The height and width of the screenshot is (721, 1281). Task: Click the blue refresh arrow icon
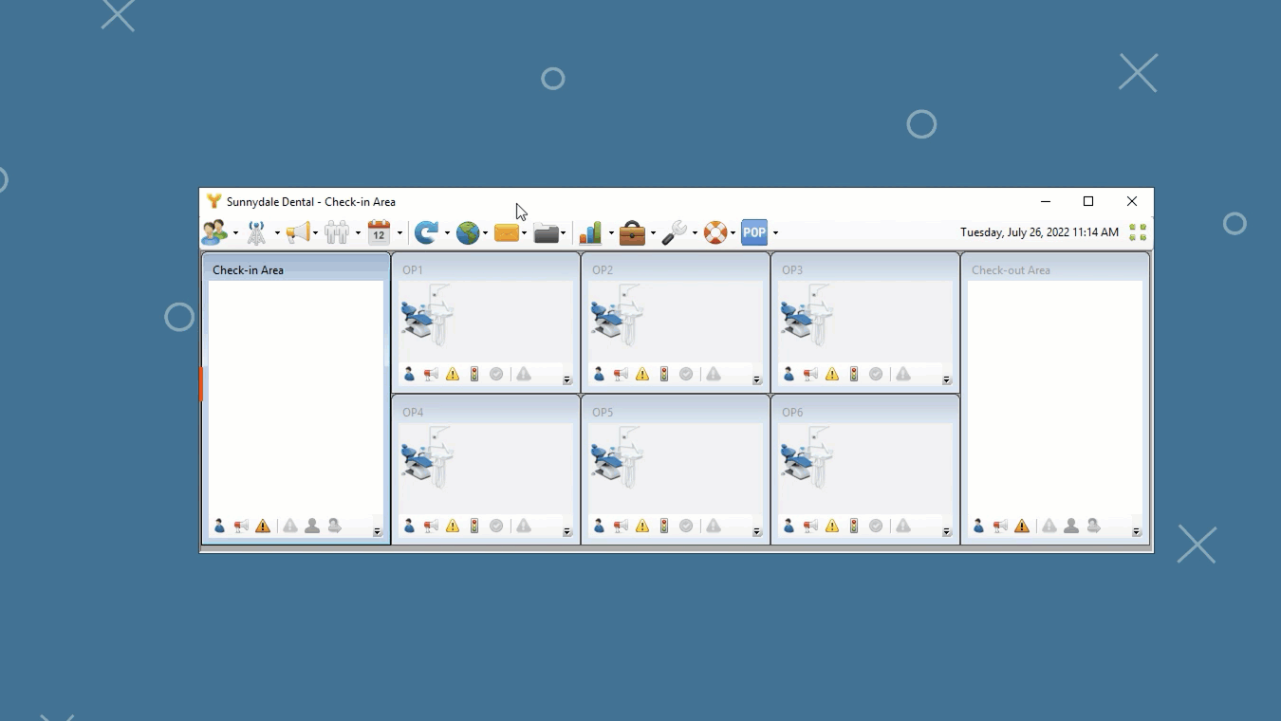(x=426, y=232)
